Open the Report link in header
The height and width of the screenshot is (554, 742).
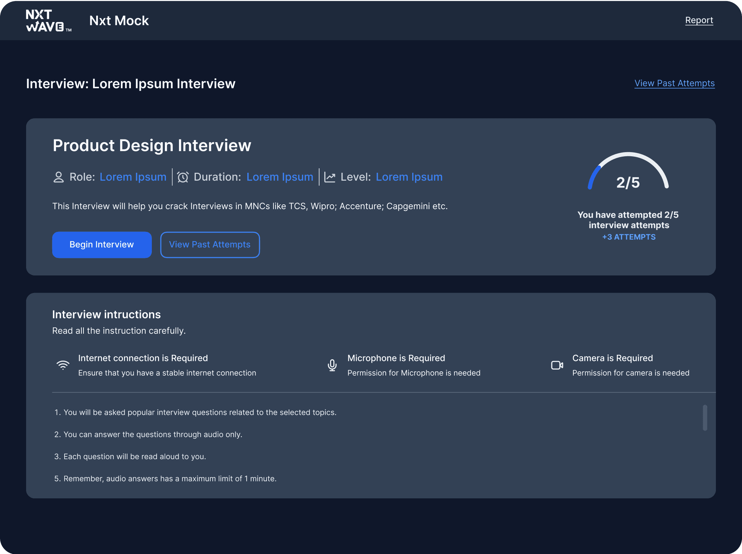699,20
